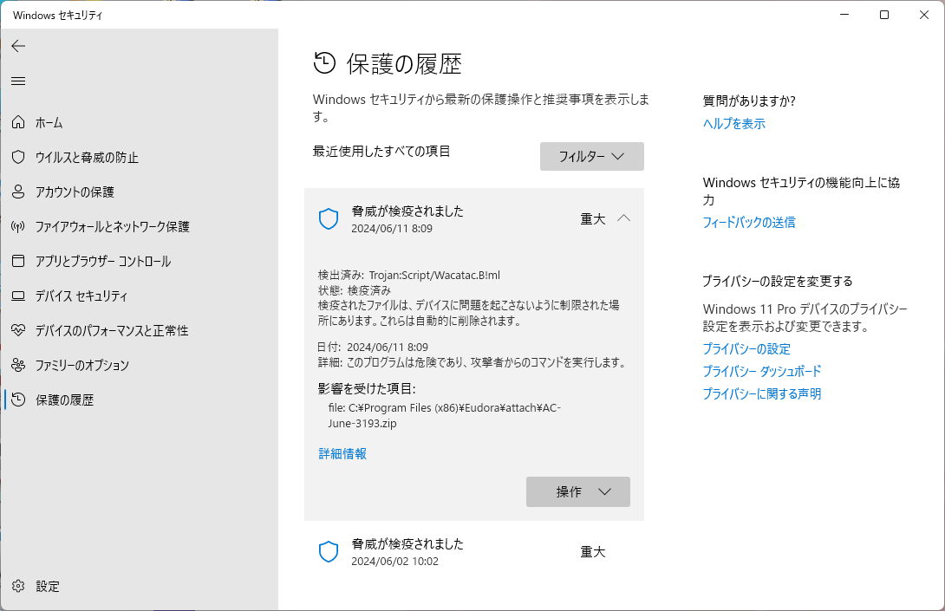Click the 最近使用したすべての項目 label
The width and height of the screenshot is (945, 611).
pyautogui.click(x=381, y=152)
